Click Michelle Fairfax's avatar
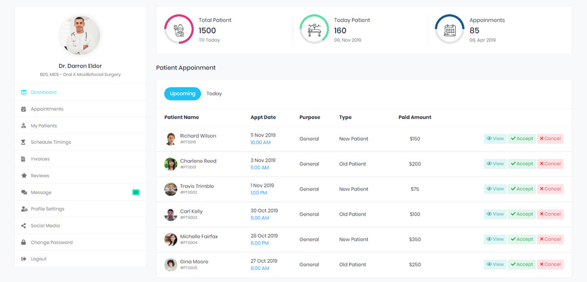 170,239
